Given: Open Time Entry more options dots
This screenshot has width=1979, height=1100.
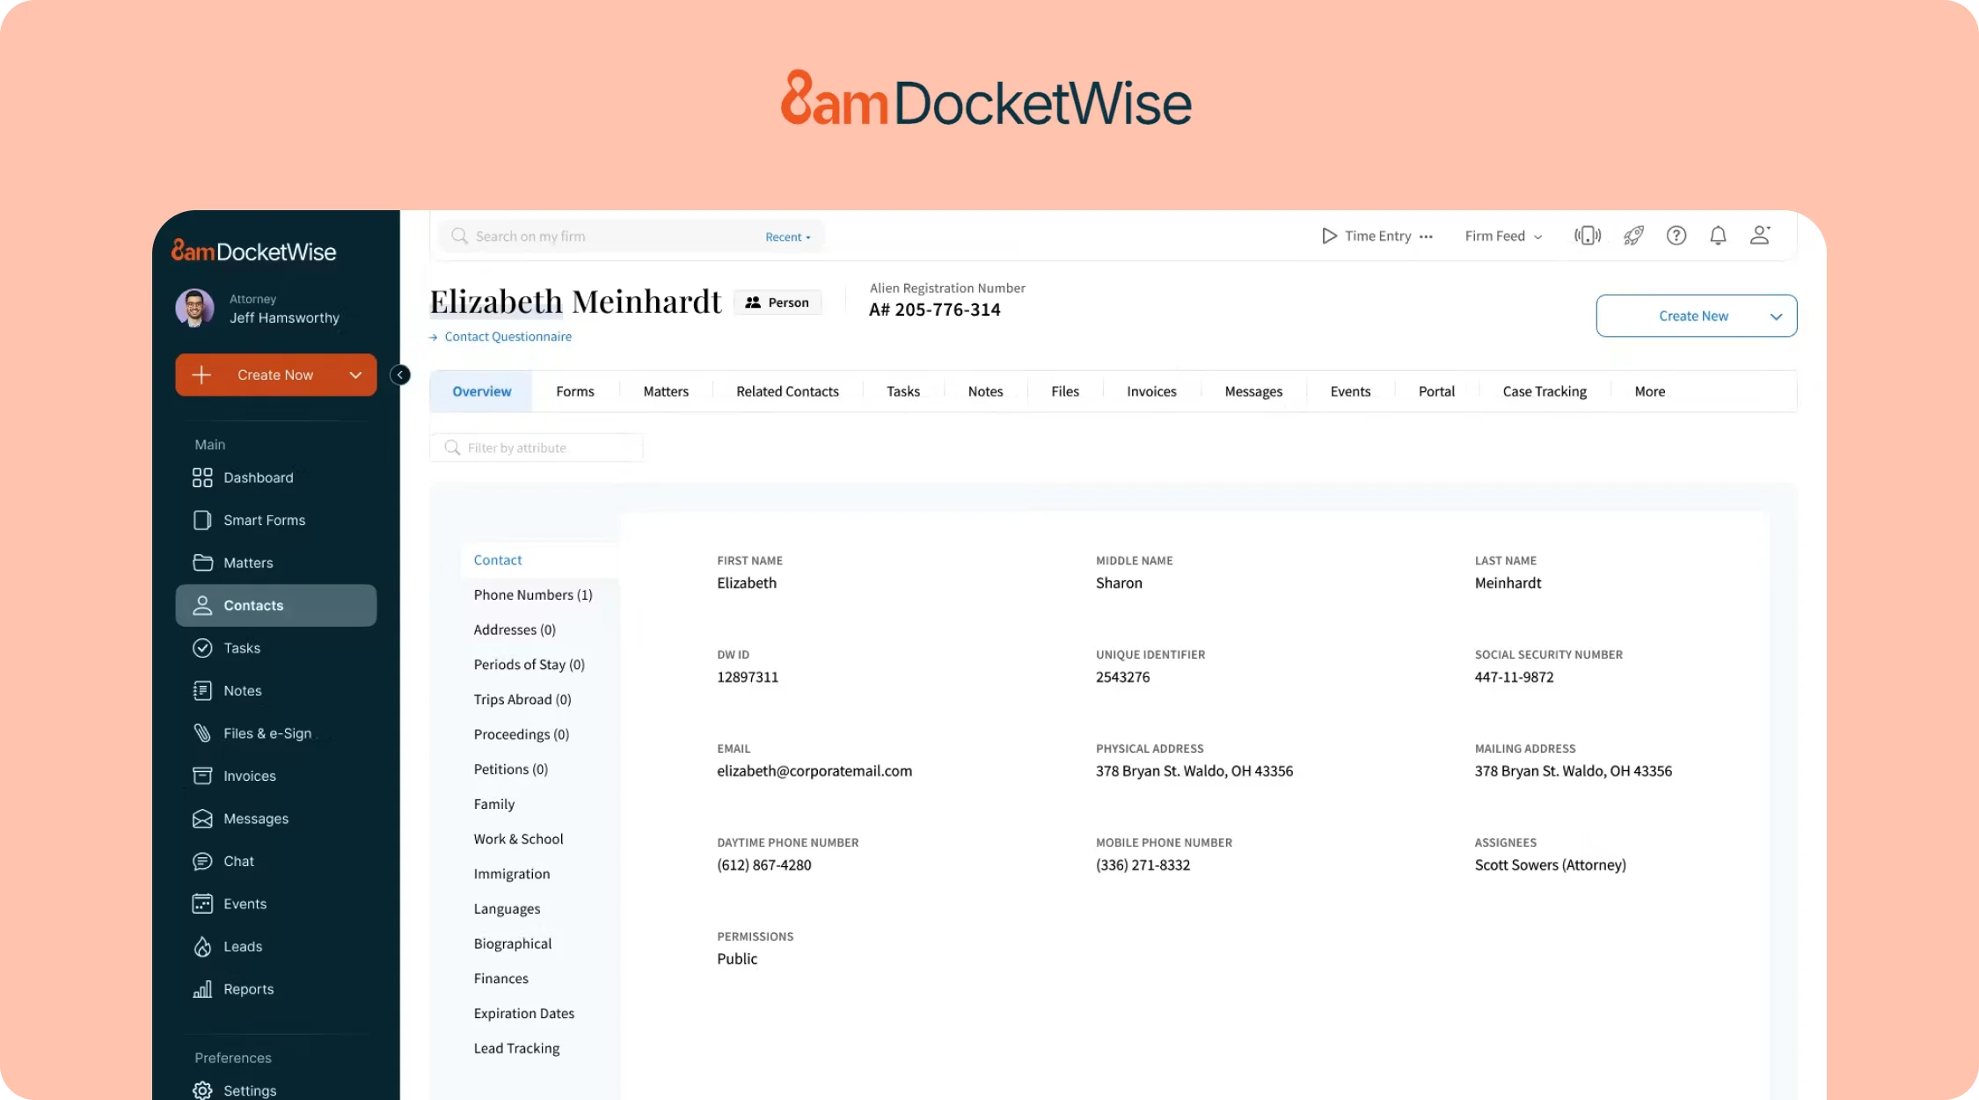Looking at the screenshot, I should (1426, 237).
